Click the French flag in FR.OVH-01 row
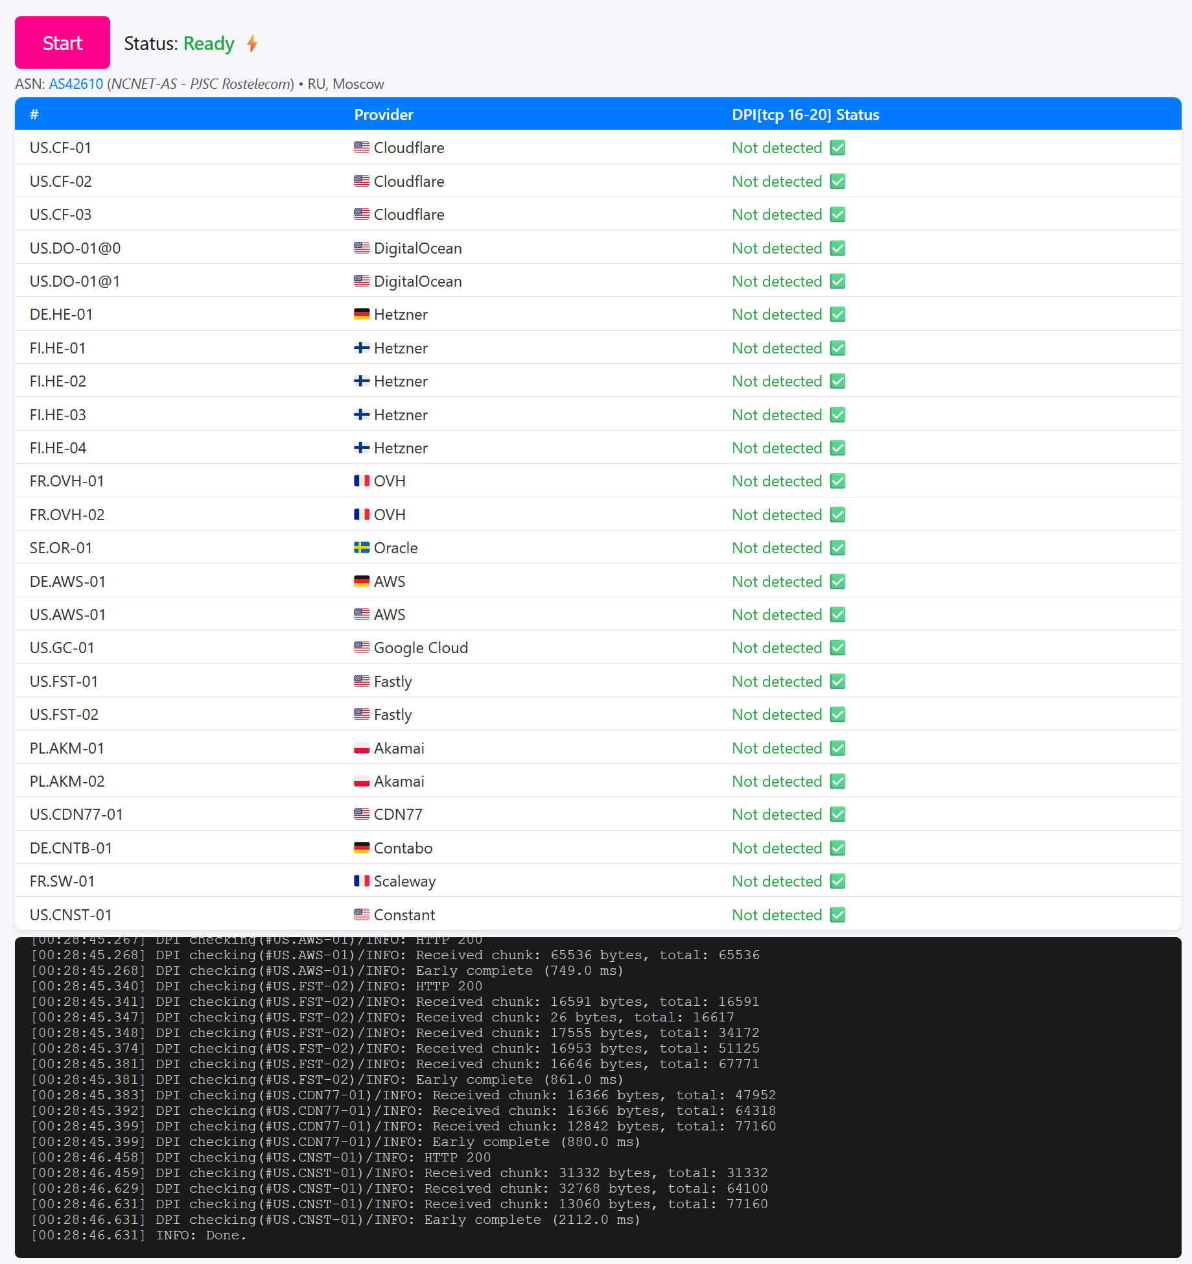Screen dimensions: 1192x1264 coord(362,481)
